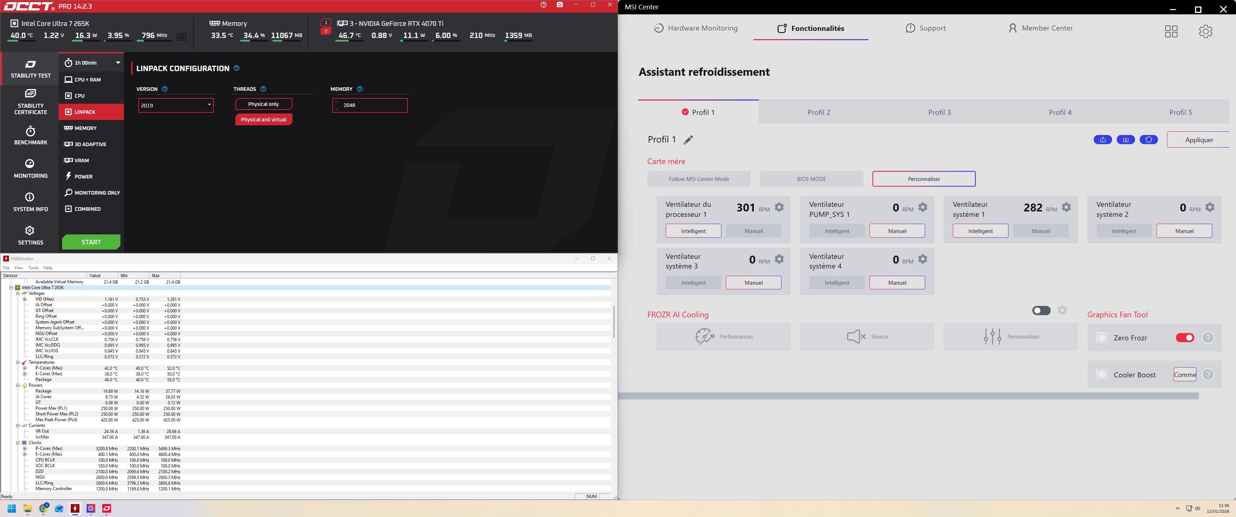The height and width of the screenshot is (517, 1236).
Task: Open the Tools menu in HWMonitor
Action: [x=33, y=267]
